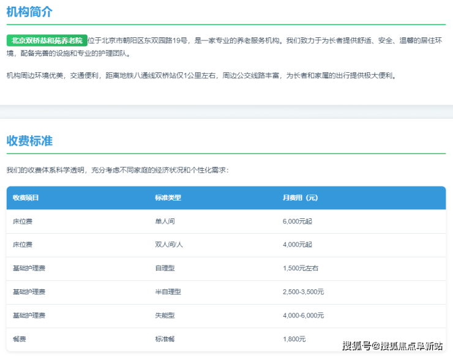Click the 1,500元左右 price cell
Image resolution: width=453 pixels, height=356 pixels.
pos(301,268)
